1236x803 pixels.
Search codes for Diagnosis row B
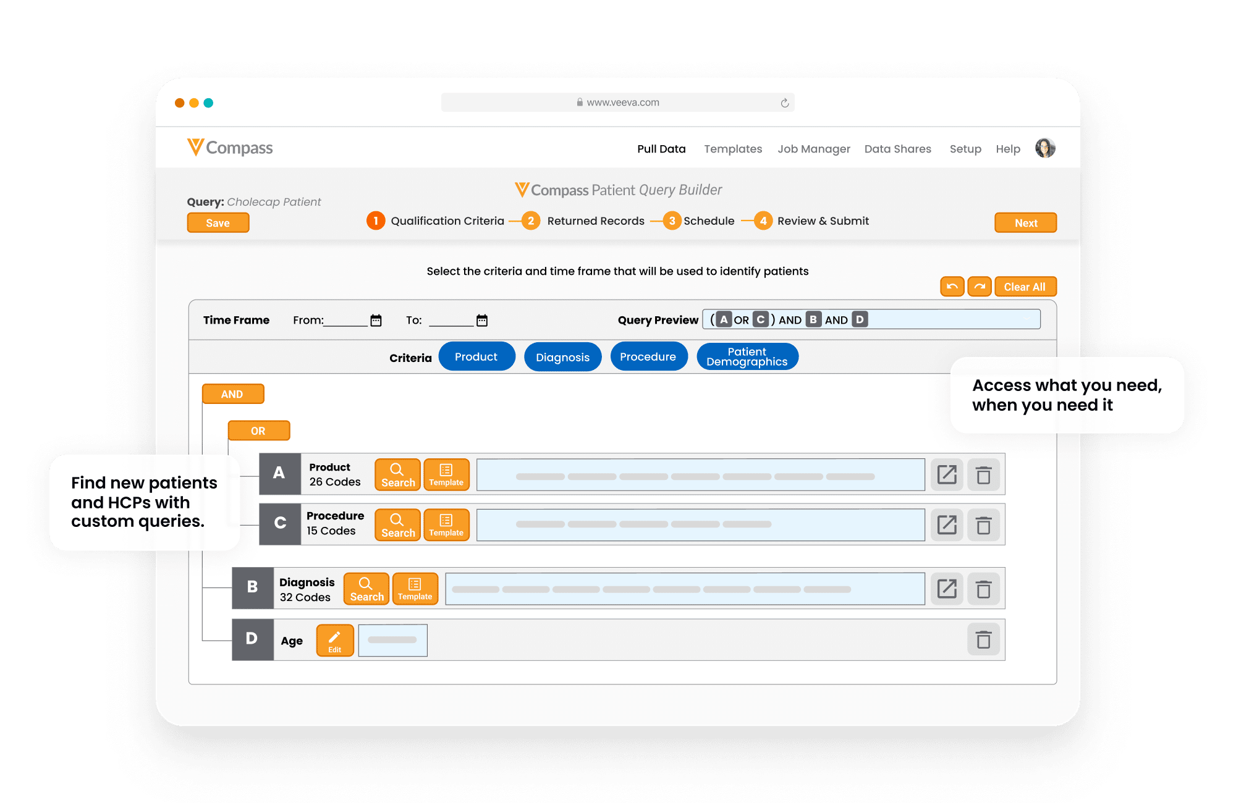[366, 589]
